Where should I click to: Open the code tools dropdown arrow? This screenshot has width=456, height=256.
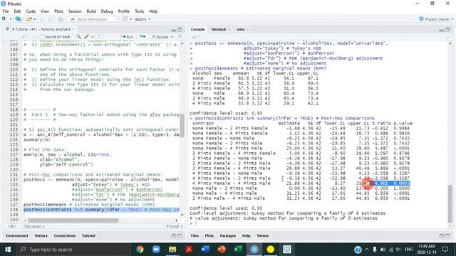[93, 37]
